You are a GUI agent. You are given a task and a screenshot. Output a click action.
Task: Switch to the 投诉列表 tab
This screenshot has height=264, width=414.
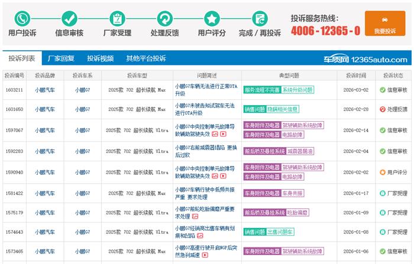click(x=22, y=58)
